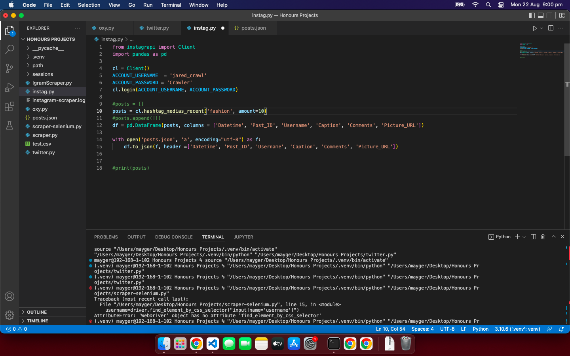The width and height of the screenshot is (570, 356).
Task: Expand the OUTLINE section
Action: pos(53,312)
